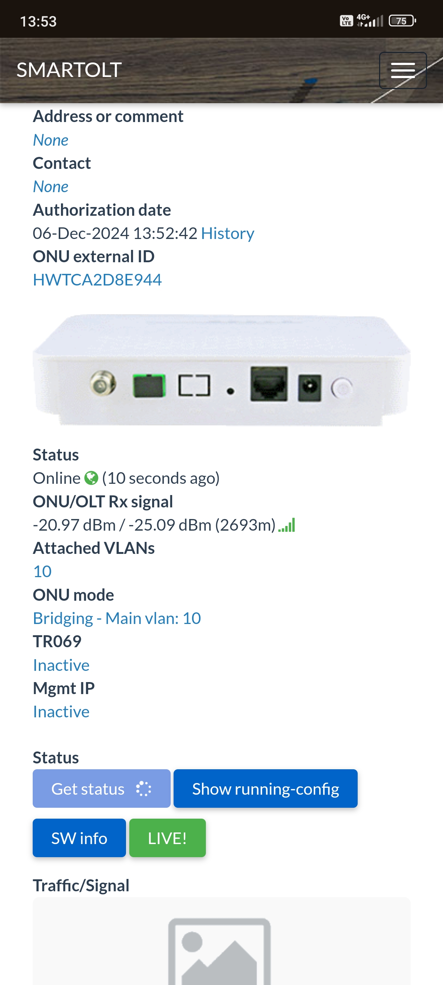Change ONU mode Bridging Main vlan 10
The height and width of the screenshot is (985, 443).
(x=117, y=618)
